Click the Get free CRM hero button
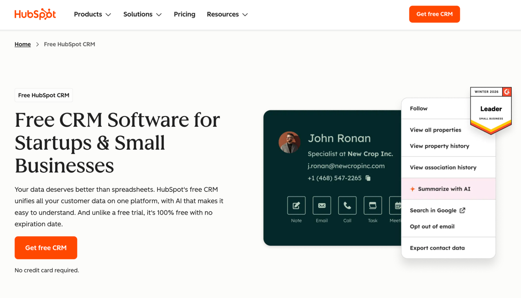521x298 pixels. (46, 248)
